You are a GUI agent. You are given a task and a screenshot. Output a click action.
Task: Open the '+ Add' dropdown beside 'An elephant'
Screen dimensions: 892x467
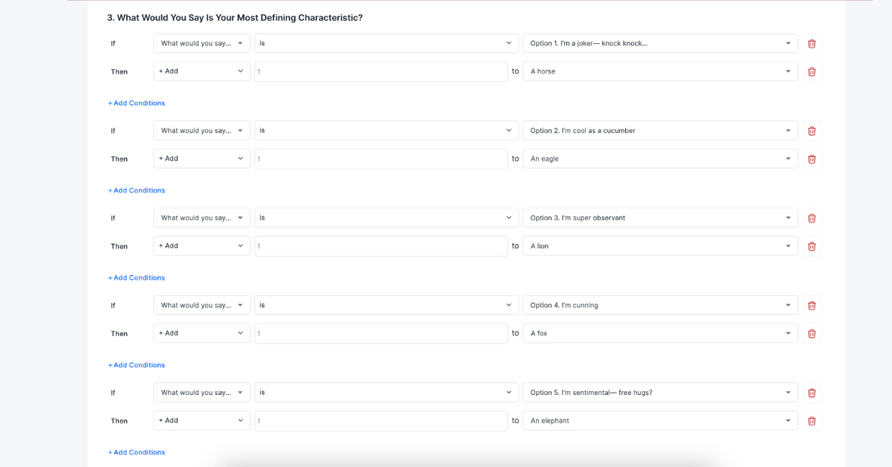pyautogui.click(x=202, y=421)
